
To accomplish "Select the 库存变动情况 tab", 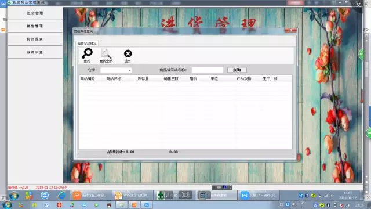I will 87,44.
